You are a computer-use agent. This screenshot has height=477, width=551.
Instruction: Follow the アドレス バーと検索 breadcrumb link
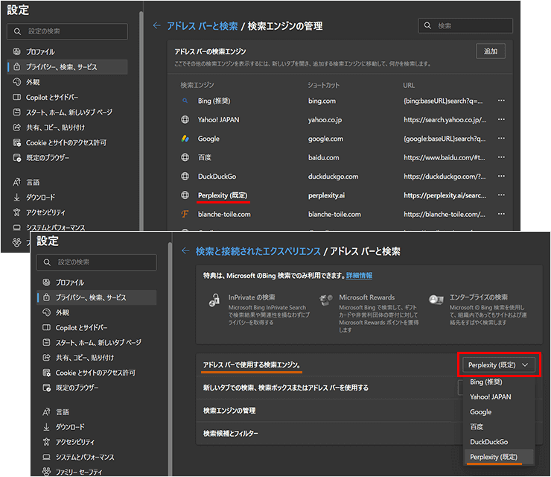(203, 26)
